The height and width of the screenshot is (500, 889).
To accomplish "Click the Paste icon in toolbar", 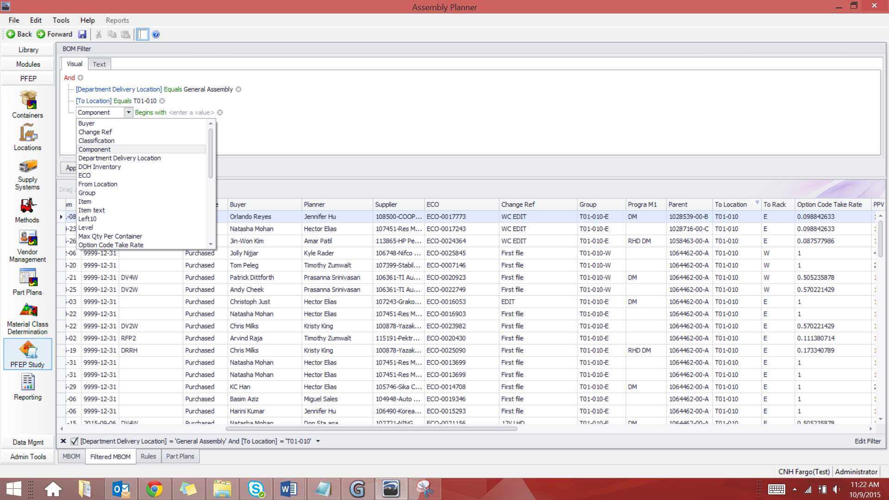I will click(x=125, y=34).
